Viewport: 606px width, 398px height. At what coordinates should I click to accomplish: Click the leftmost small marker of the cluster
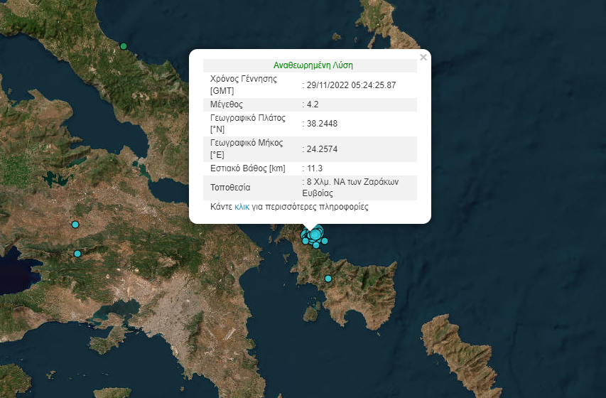click(x=305, y=241)
